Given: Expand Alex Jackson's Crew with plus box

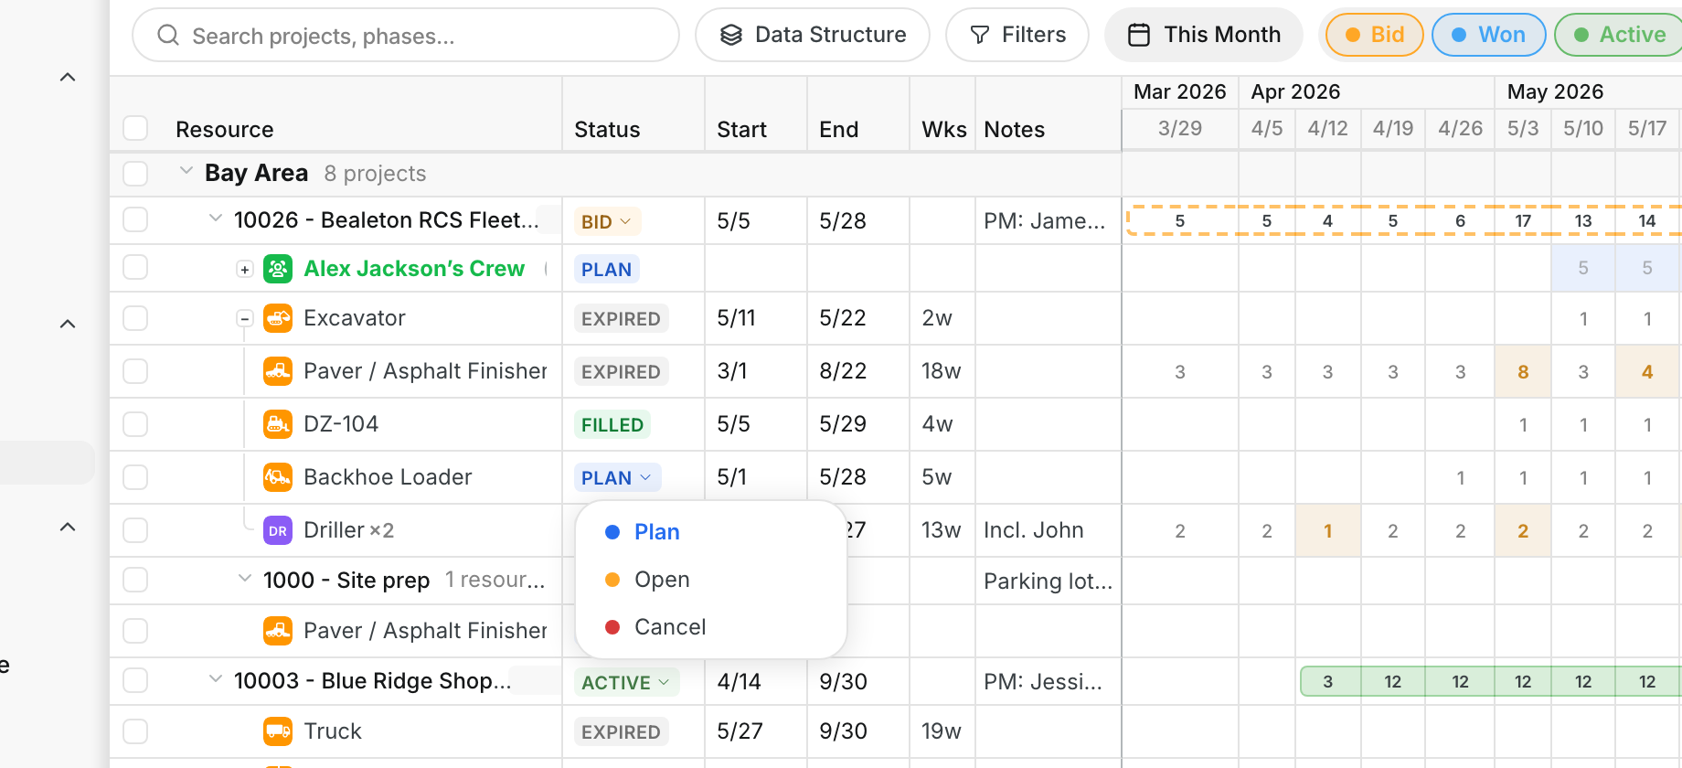Looking at the screenshot, I should tap(245, 269).
